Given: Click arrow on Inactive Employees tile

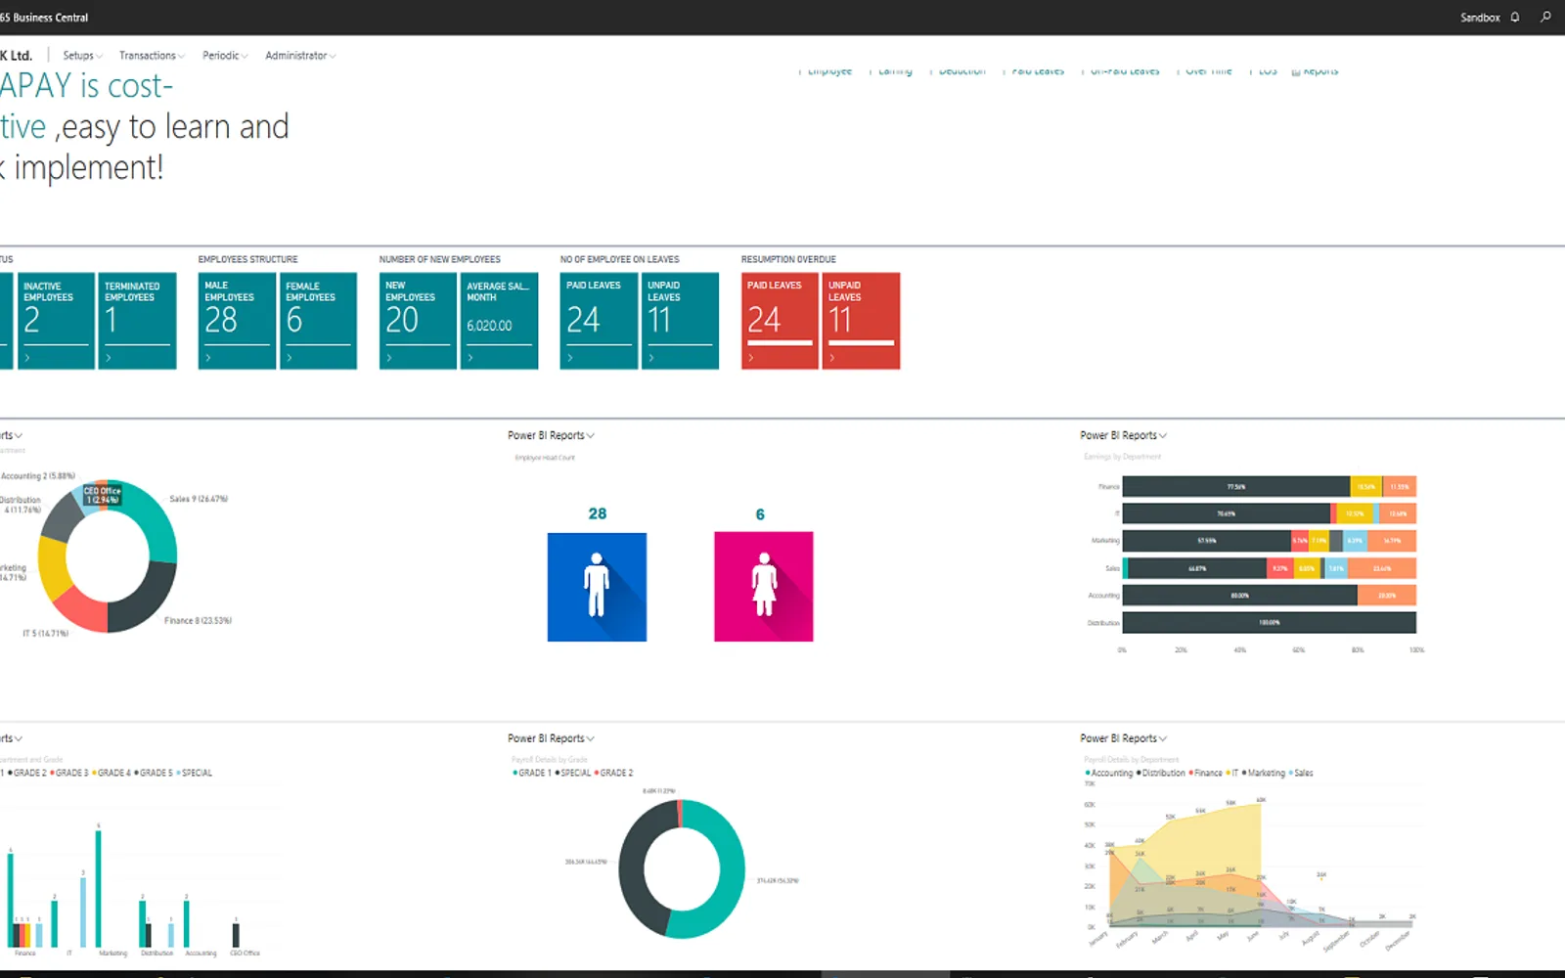Looking at the screenshot, I should point(27,358).
